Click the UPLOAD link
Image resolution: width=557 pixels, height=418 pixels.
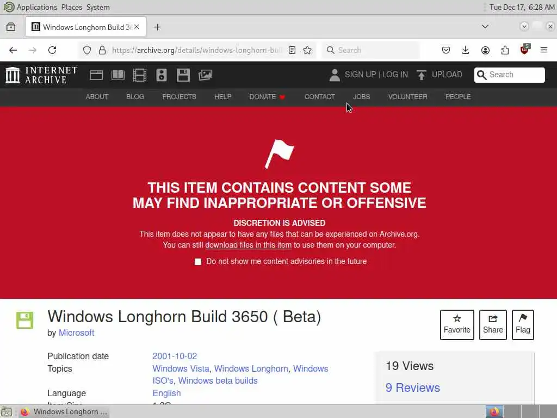tap(447, 75)
